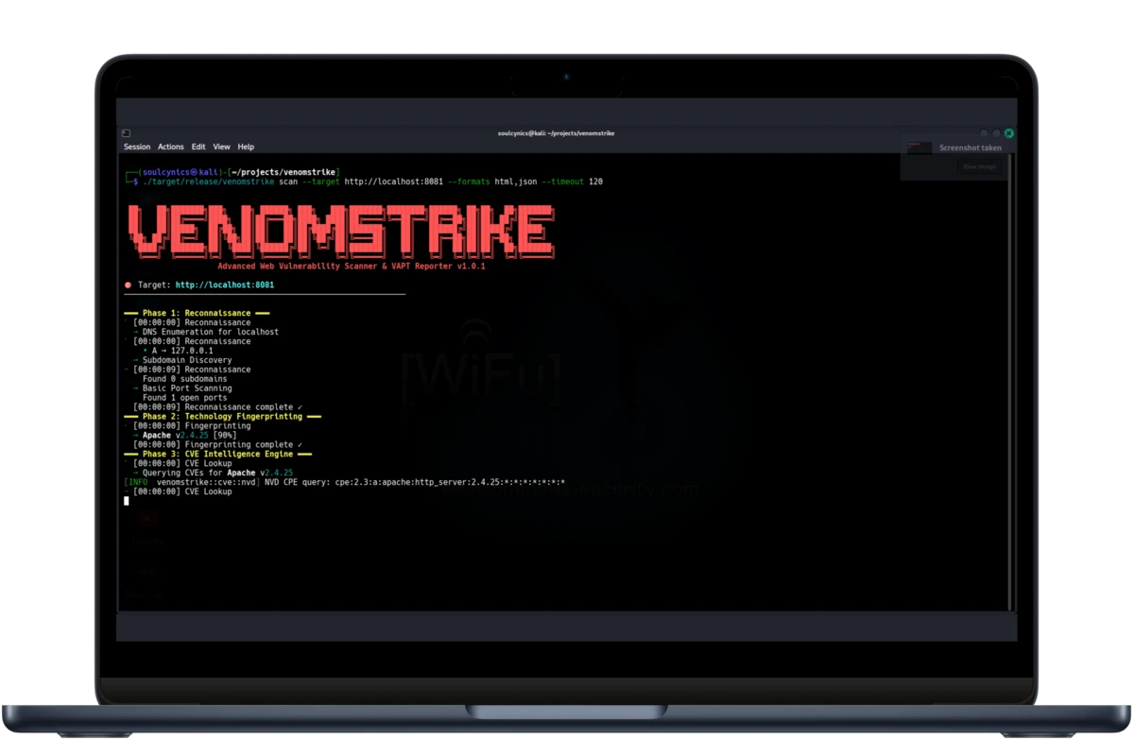The height and width of the screenshot is (740, 1134).
Task: Click the Fingerprinting complete line
Action: pyautogui.click(x=217, y=445)
